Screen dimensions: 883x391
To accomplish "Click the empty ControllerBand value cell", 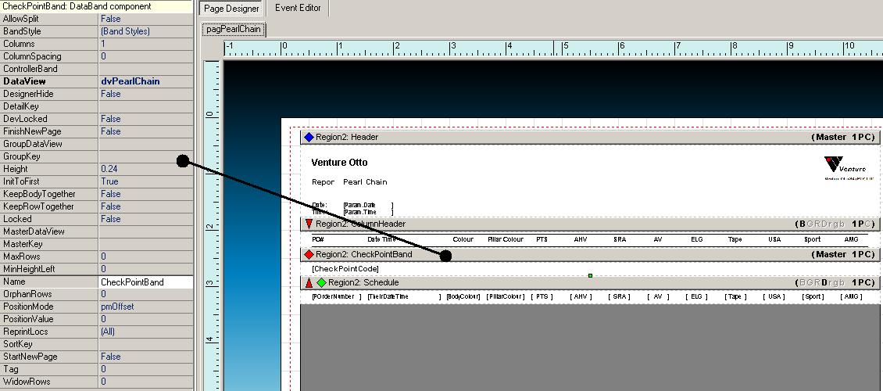I will (146, 69).
